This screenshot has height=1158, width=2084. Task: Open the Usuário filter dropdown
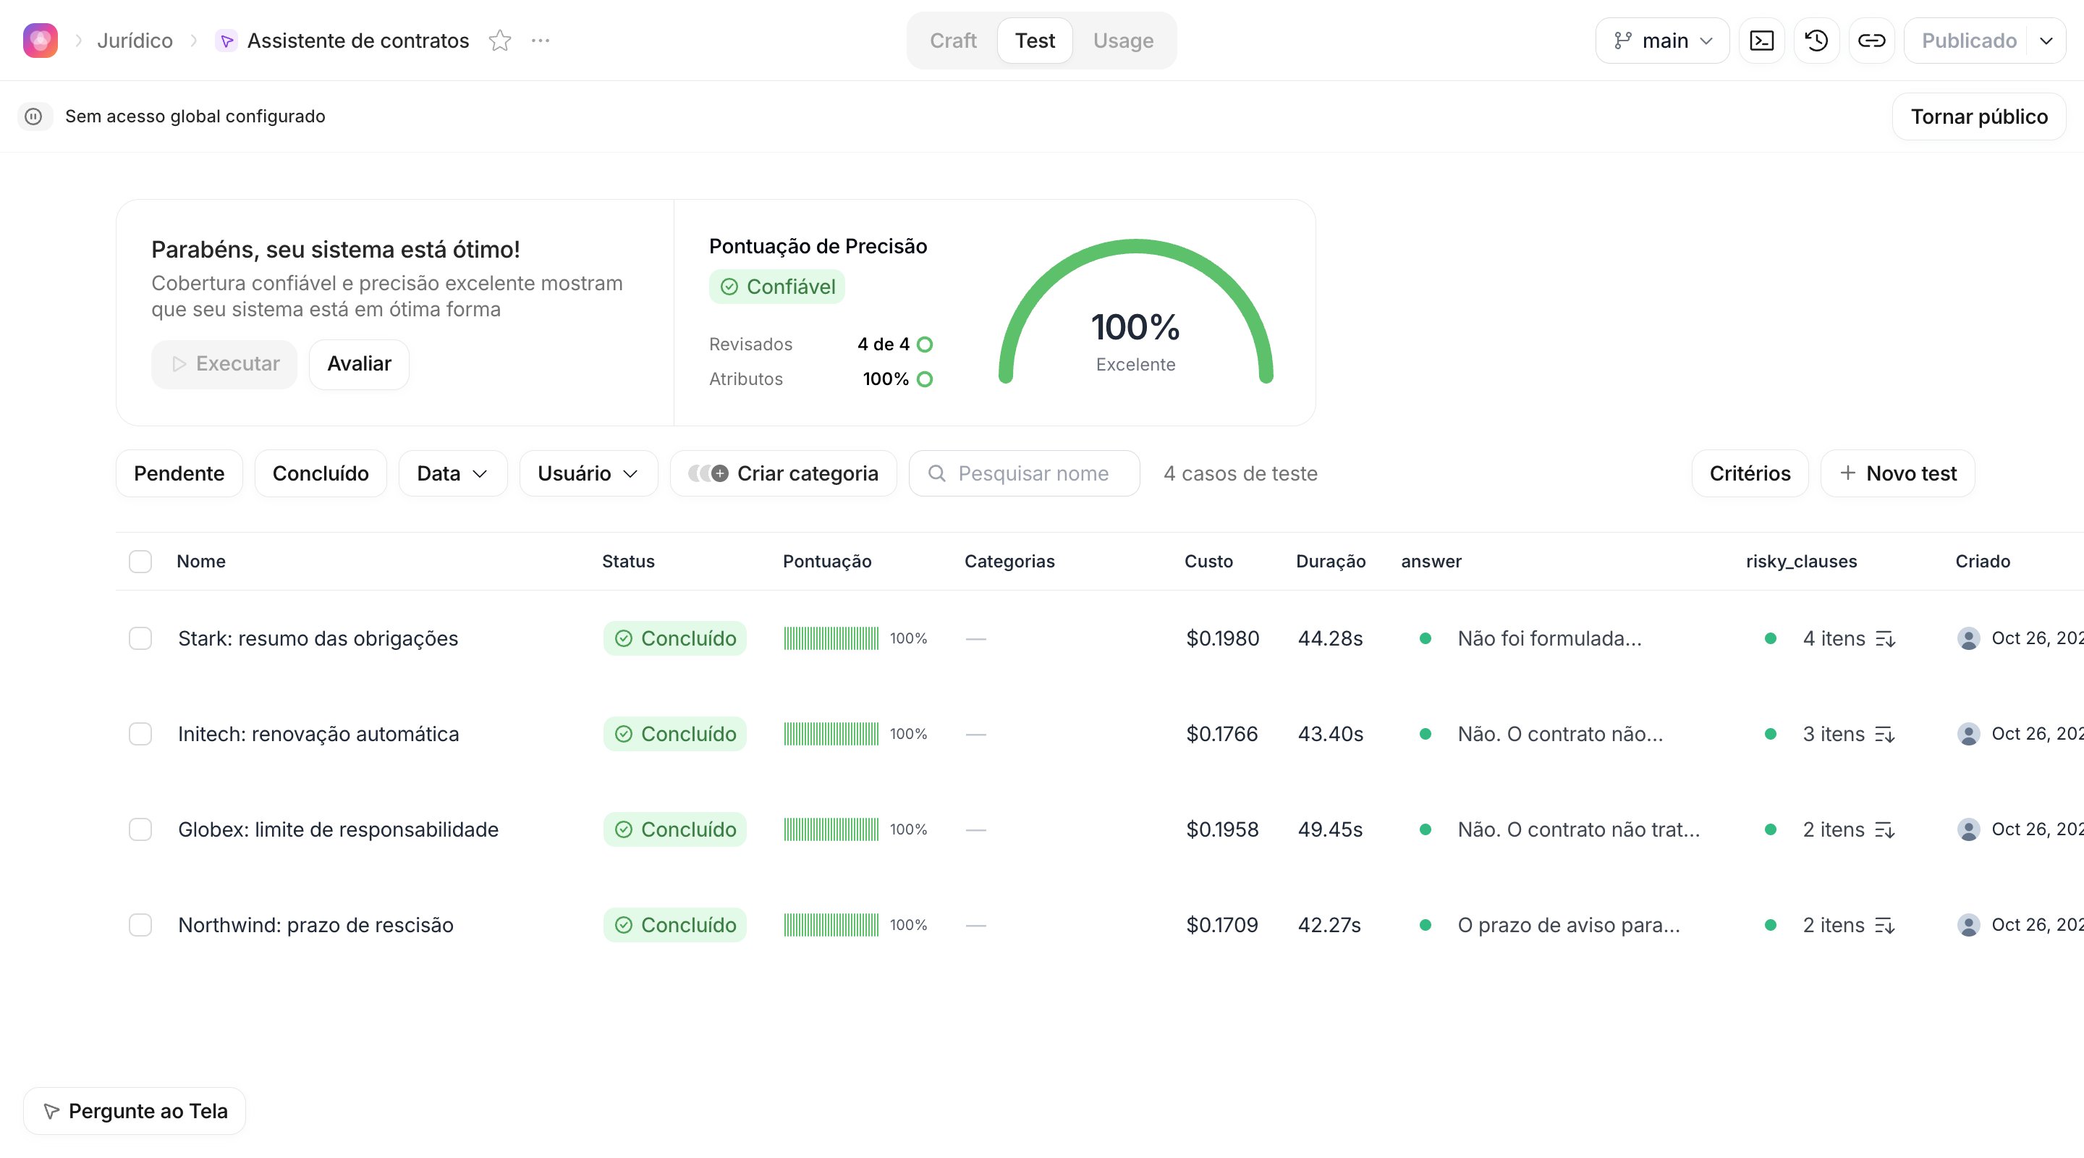(588, 473)
